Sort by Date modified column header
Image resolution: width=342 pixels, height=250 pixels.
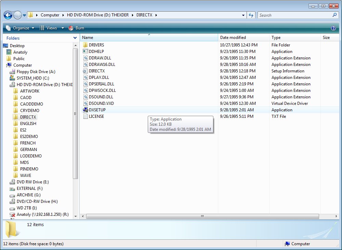244,38
